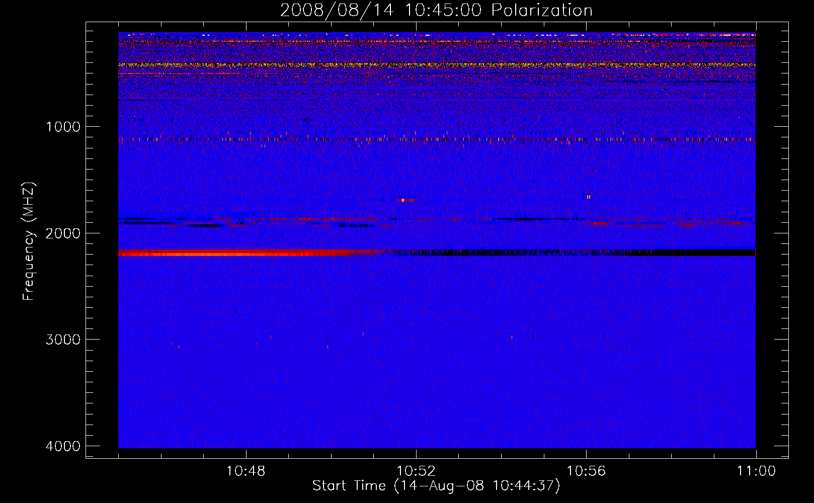Click the thick red-to-black horizontal band in the spectrogram
This screenshot has height=503, width=814.
[437, 253]
